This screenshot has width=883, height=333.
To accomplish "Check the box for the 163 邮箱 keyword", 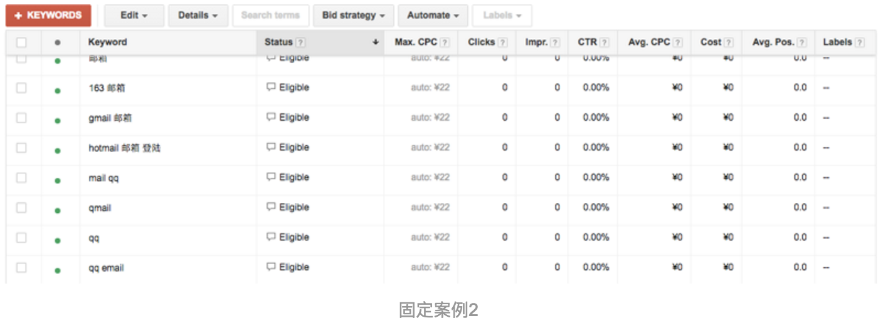I will pos(22,88).
